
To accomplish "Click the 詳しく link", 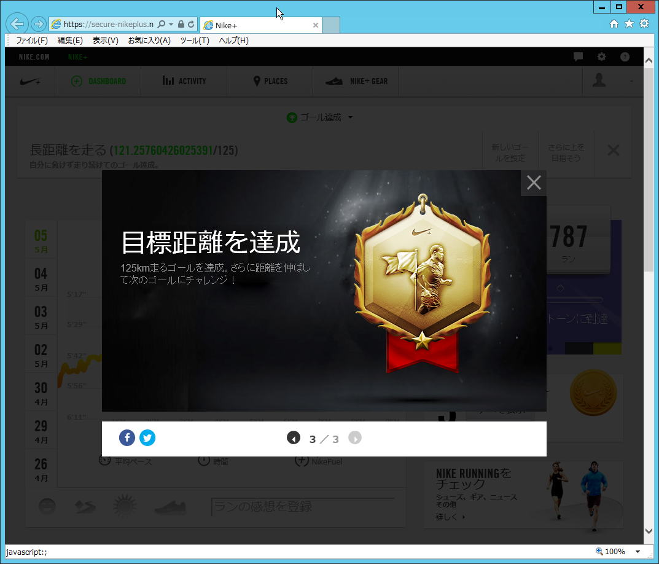I will pyautogui.click(x=450, y=517).
